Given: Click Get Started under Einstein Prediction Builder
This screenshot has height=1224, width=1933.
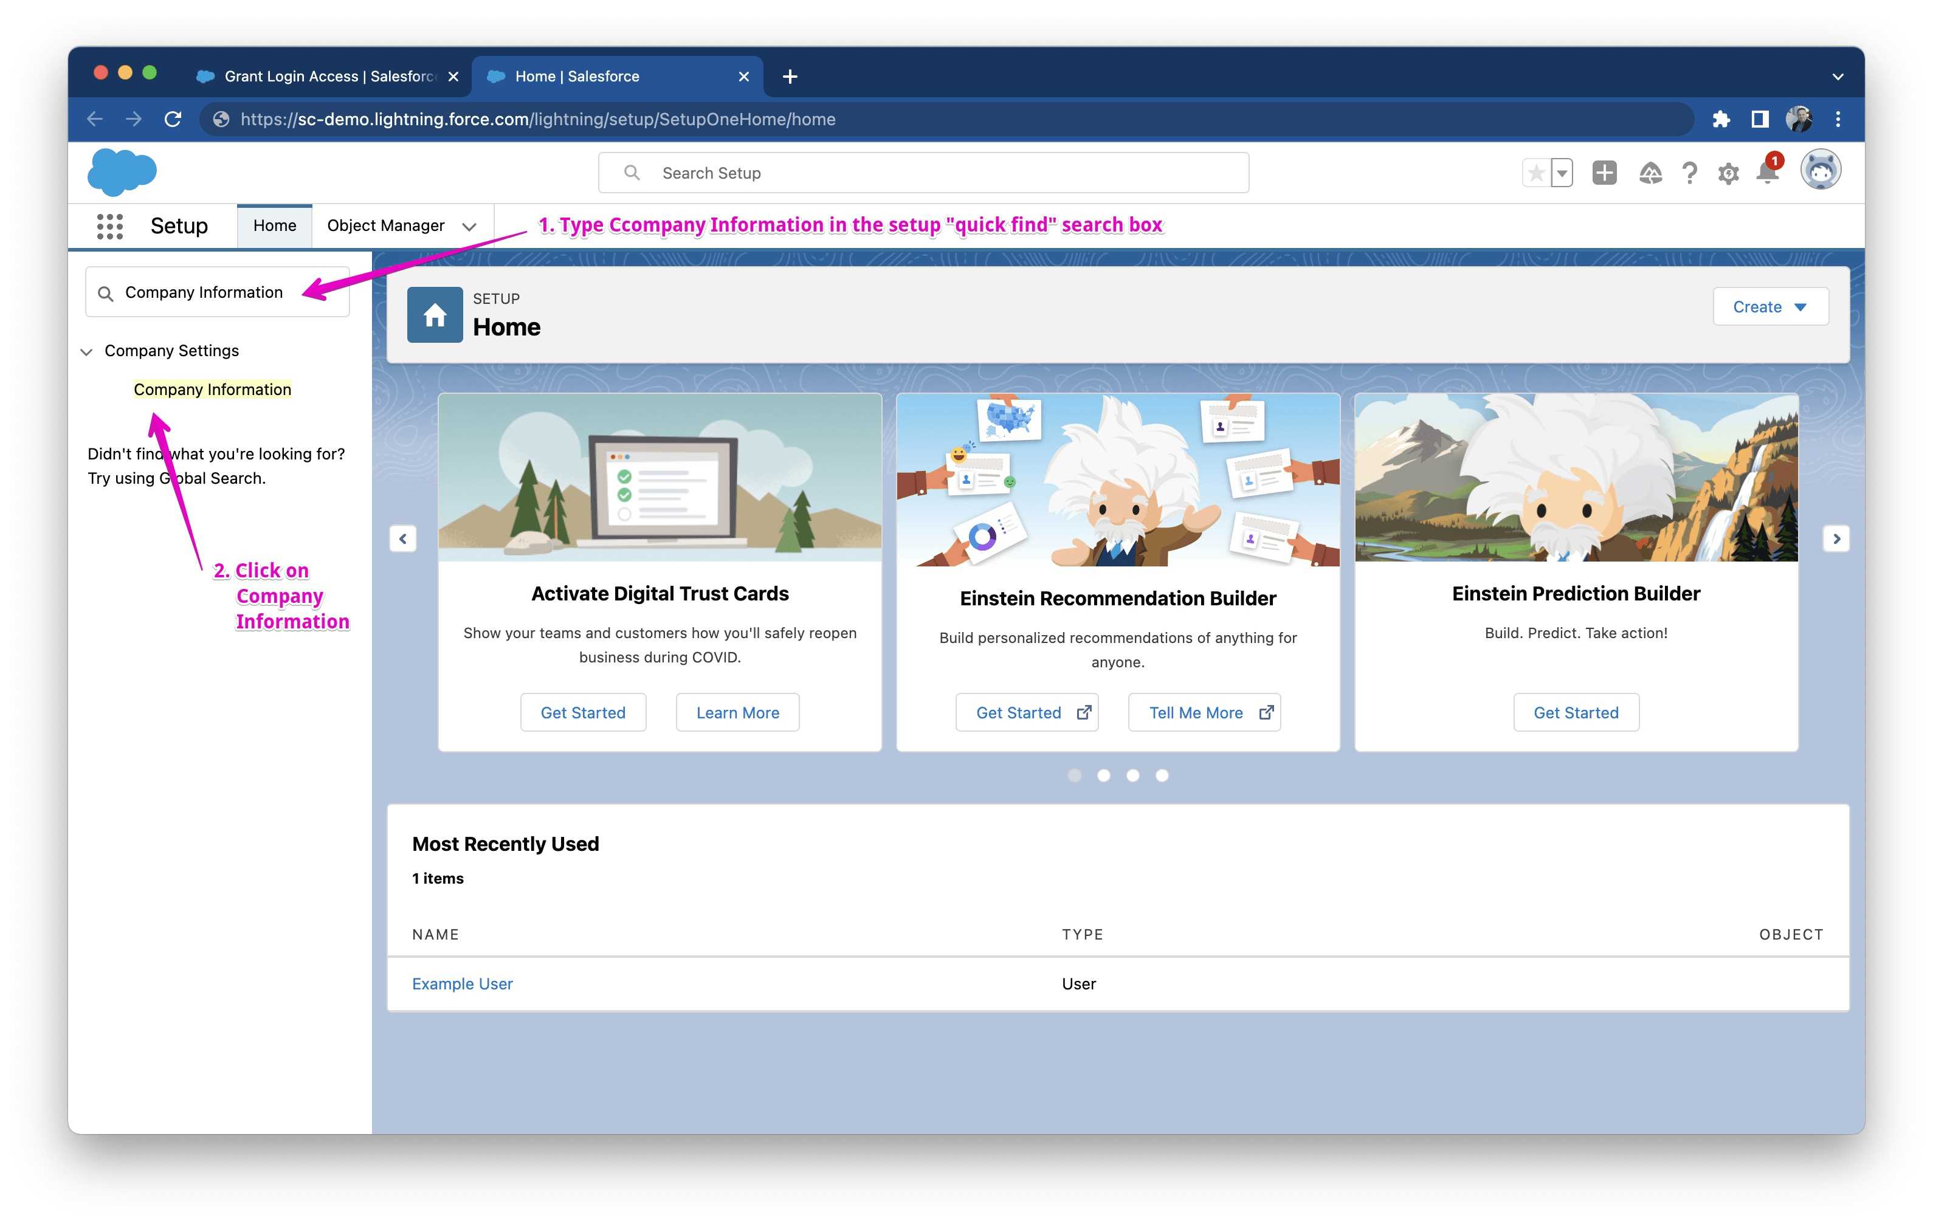Looking at the screenshot, I should (x=1575, y=712).
